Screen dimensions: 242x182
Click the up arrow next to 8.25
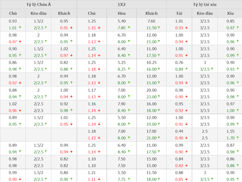click(129, 69)
